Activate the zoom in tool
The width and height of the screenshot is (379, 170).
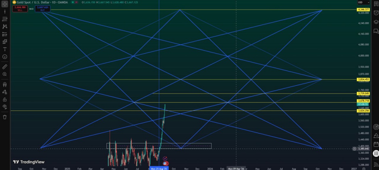click(x=5, y=74)
